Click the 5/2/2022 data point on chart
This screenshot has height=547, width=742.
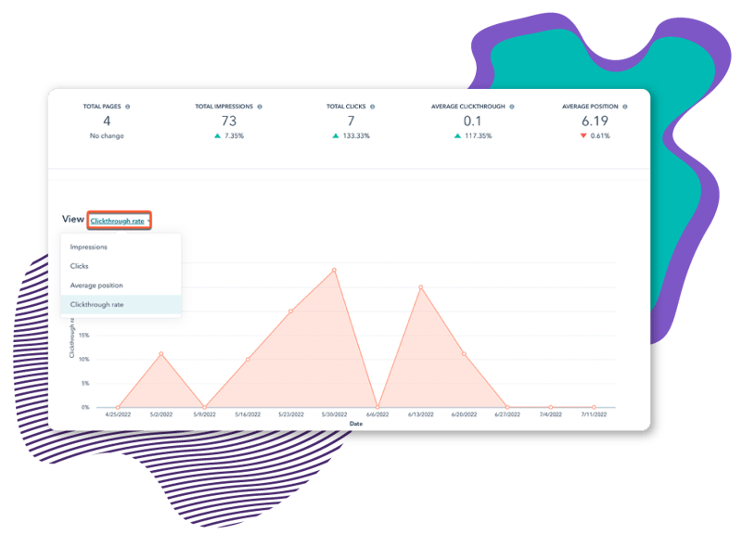pyautogui.click(x=160, y=354)
